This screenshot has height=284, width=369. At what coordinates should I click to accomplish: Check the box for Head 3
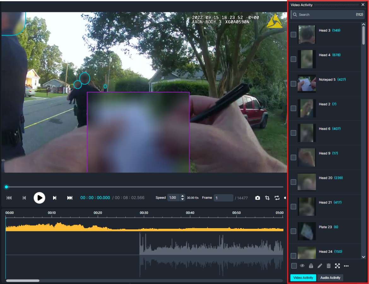[294, 34]
